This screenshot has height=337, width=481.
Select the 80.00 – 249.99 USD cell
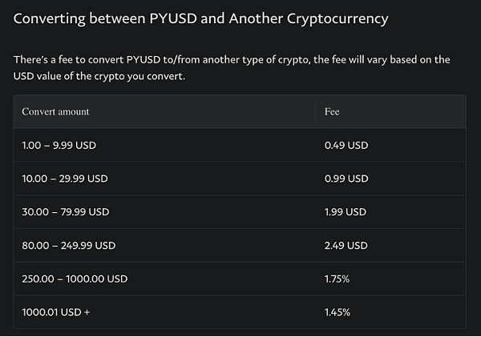[69, 245]
